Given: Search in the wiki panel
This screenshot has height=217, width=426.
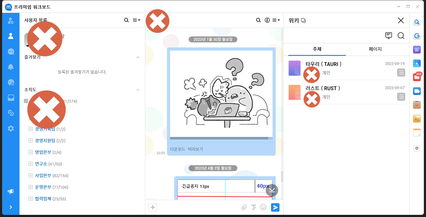Looking at the screenshot, I should [401, 36].
